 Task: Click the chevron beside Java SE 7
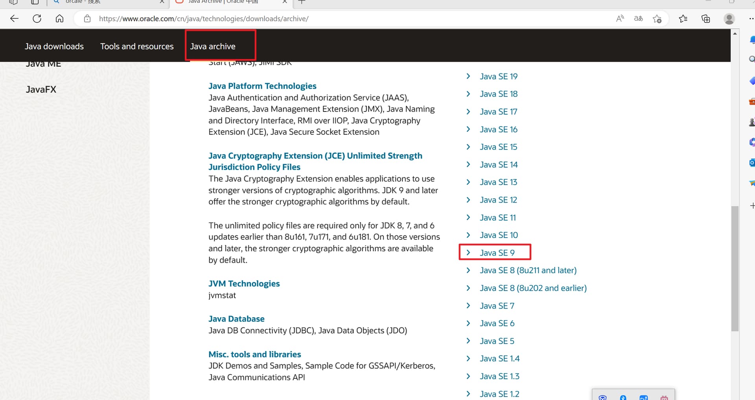click(468, 305)
